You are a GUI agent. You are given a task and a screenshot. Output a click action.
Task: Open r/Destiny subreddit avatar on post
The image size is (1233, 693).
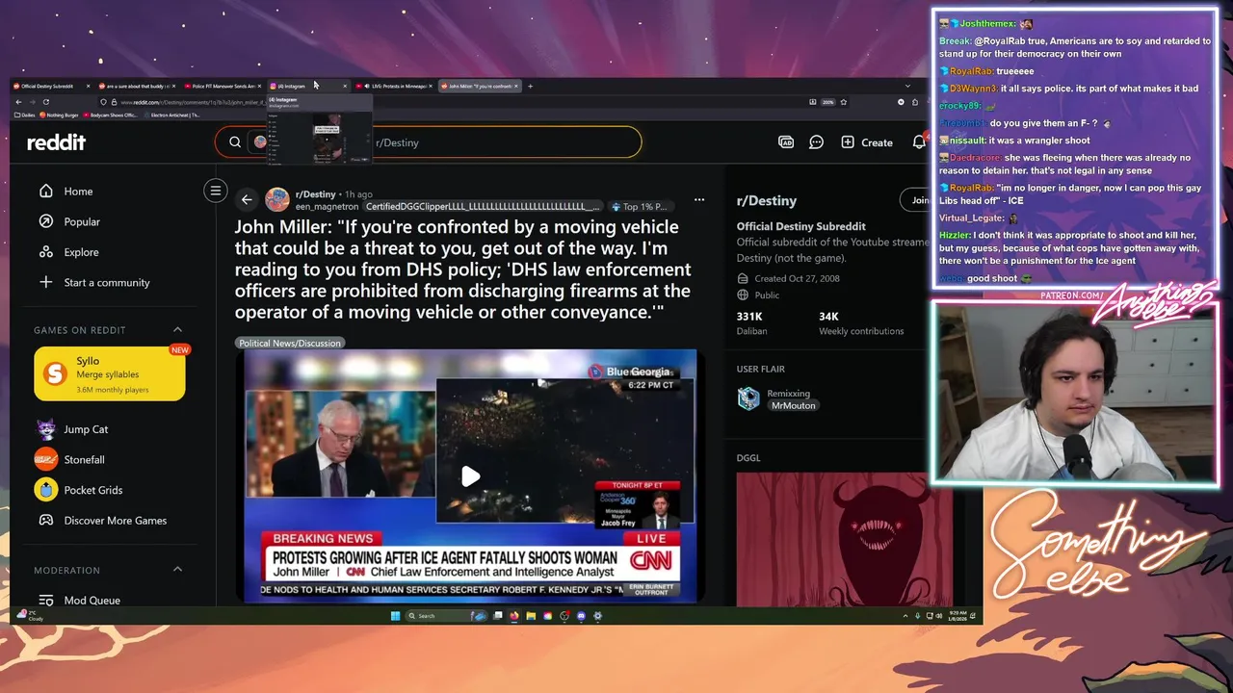click(x=277, y=199)
